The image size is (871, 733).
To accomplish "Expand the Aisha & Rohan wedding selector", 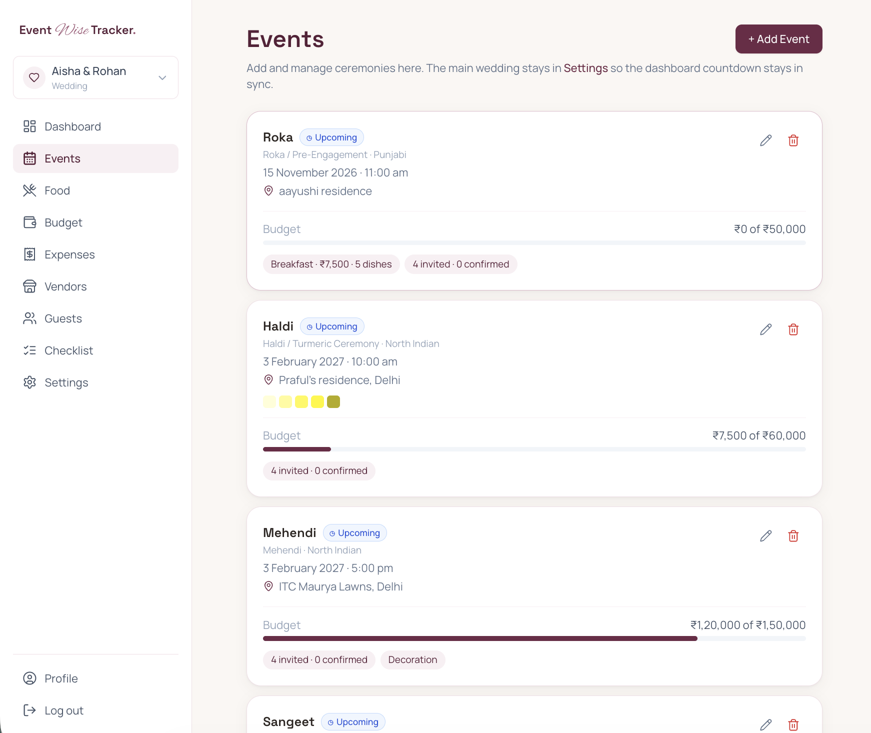I will pos(95,77).
